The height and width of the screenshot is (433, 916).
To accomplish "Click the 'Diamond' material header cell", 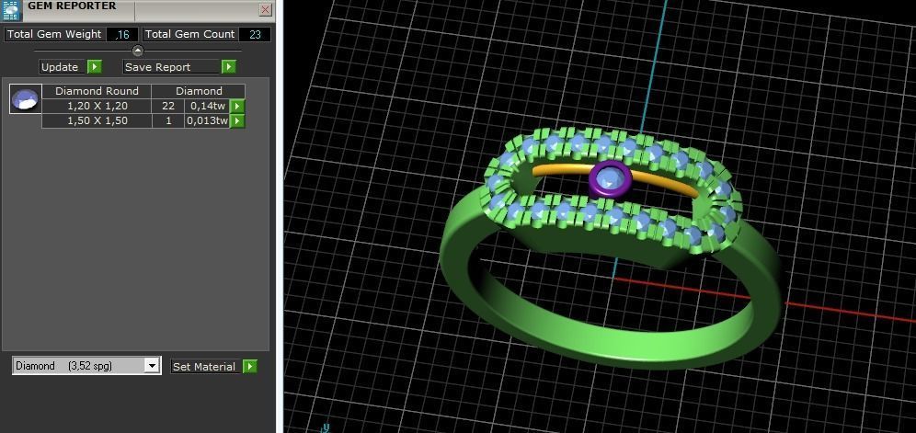I will tap(199, 91).
